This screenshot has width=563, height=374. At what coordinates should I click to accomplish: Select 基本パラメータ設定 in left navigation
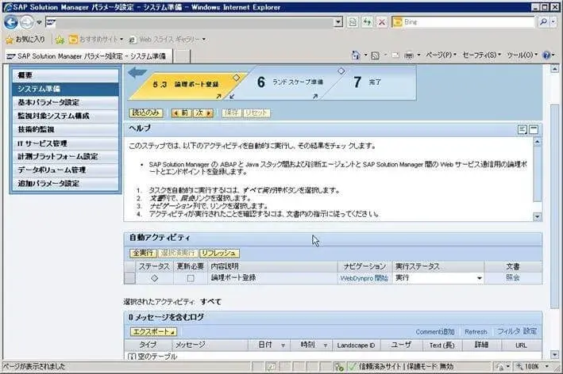[65, 102]
